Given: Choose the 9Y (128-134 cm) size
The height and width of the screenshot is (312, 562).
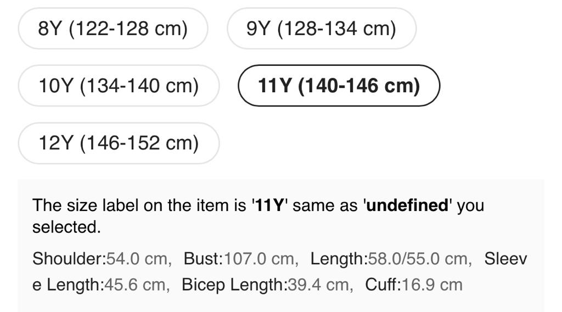Looking at the screenshot, I should click(x=321, y=29).
